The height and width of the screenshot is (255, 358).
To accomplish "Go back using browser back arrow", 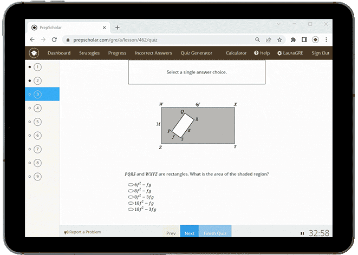I will pyautogui.click(x=32, y=39).
